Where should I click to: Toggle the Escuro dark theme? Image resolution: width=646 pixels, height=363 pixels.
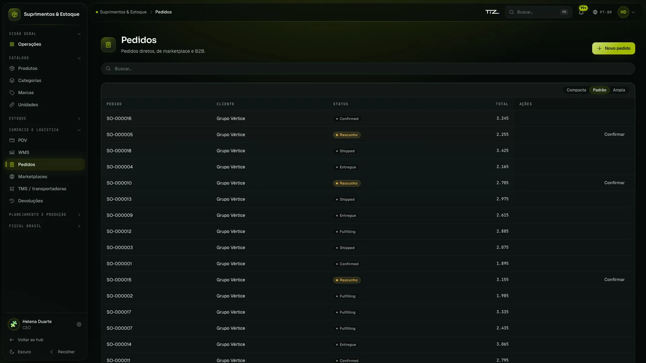click(x=21, y=352)
